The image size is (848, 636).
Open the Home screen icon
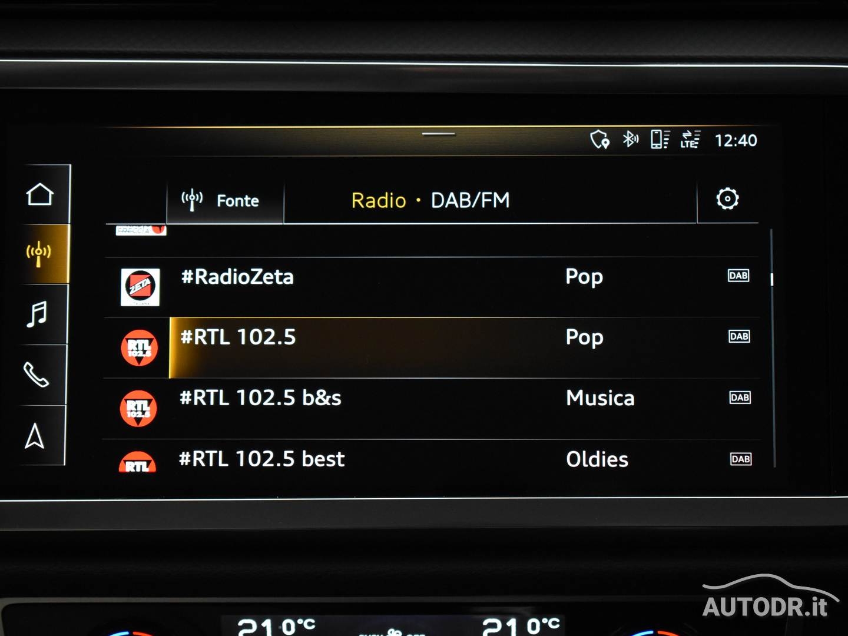[40, 195]
